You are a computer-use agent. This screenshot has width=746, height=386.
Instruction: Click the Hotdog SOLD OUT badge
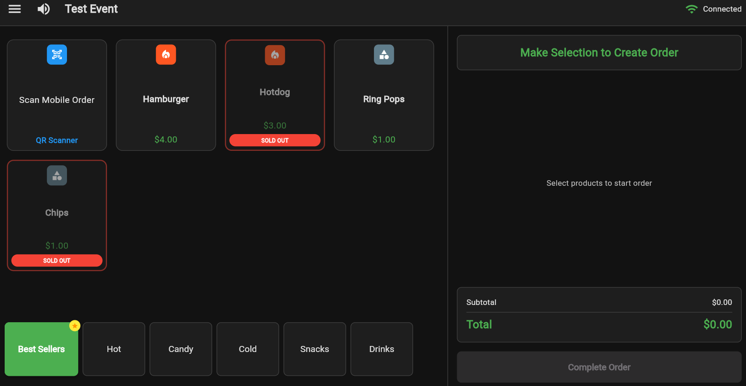pos(275,140)
